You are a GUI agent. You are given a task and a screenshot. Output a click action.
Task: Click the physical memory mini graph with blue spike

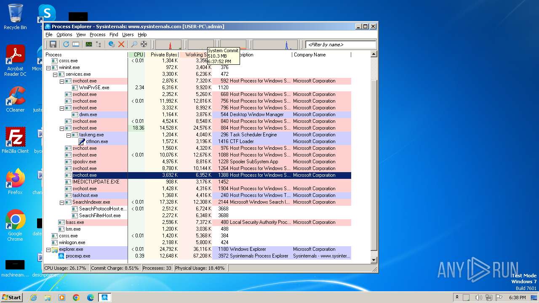275,45
